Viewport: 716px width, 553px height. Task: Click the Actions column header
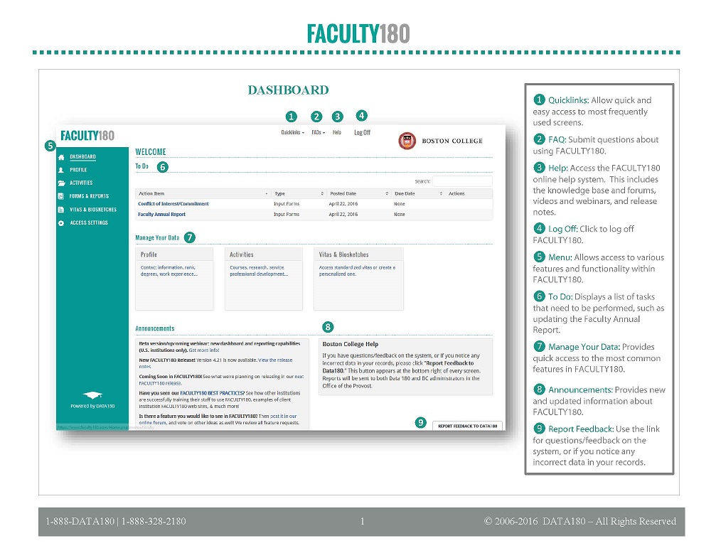(456, 193)
